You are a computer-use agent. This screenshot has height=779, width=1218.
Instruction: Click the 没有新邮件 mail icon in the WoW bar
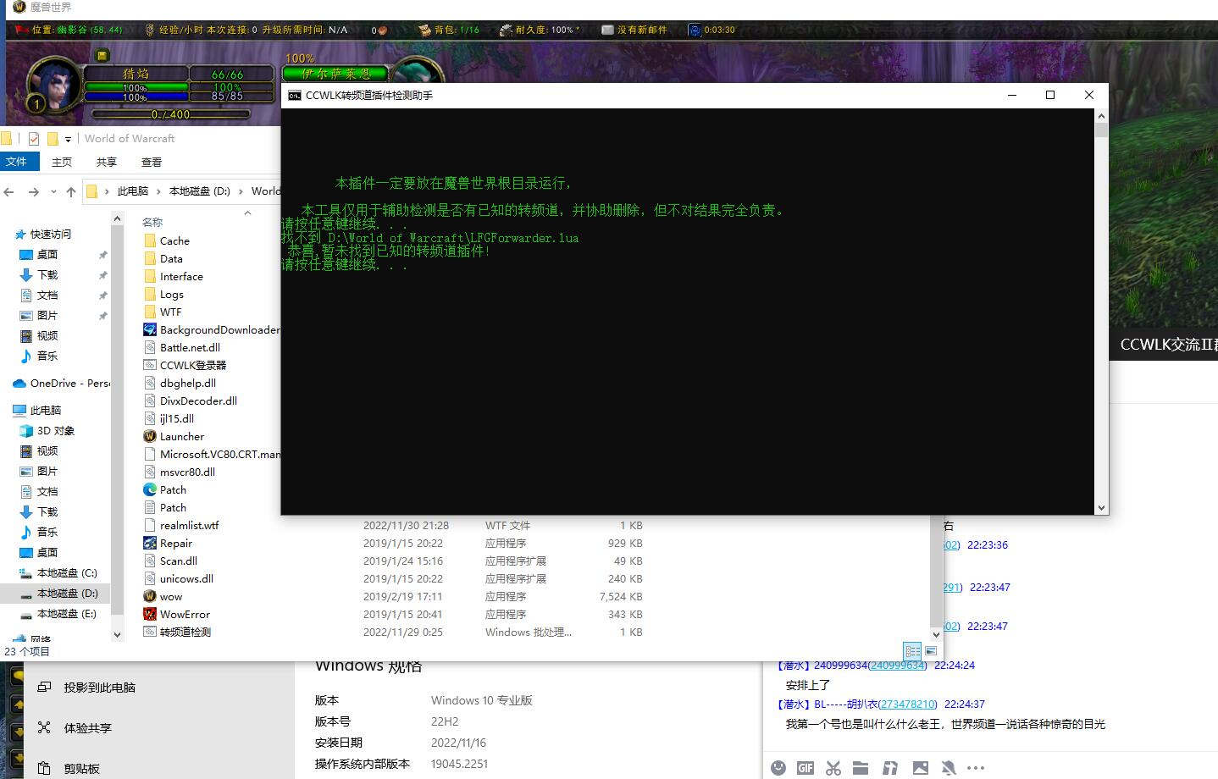click(x=607, y=29)
